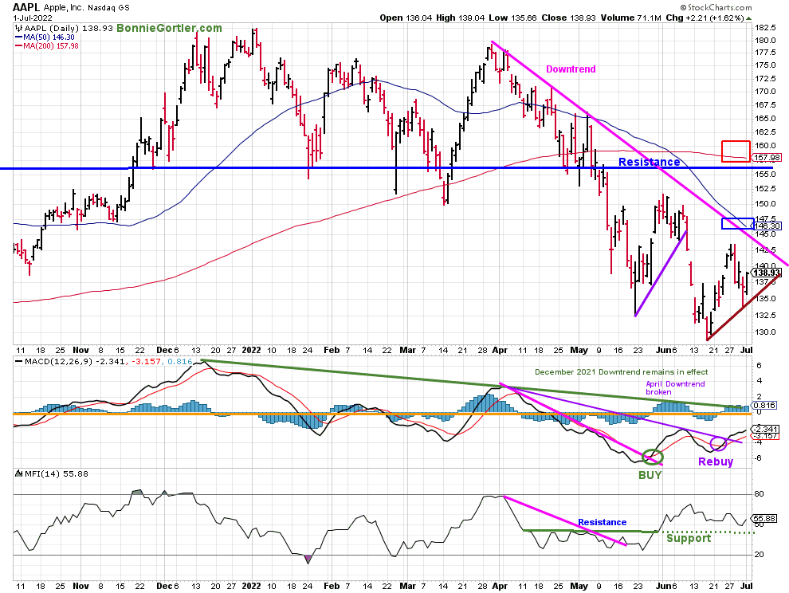The height and width of the screenshot is (593, 789).
Task: Click the green "Support" label in MFI panel
Action: [x=689, y=538]
